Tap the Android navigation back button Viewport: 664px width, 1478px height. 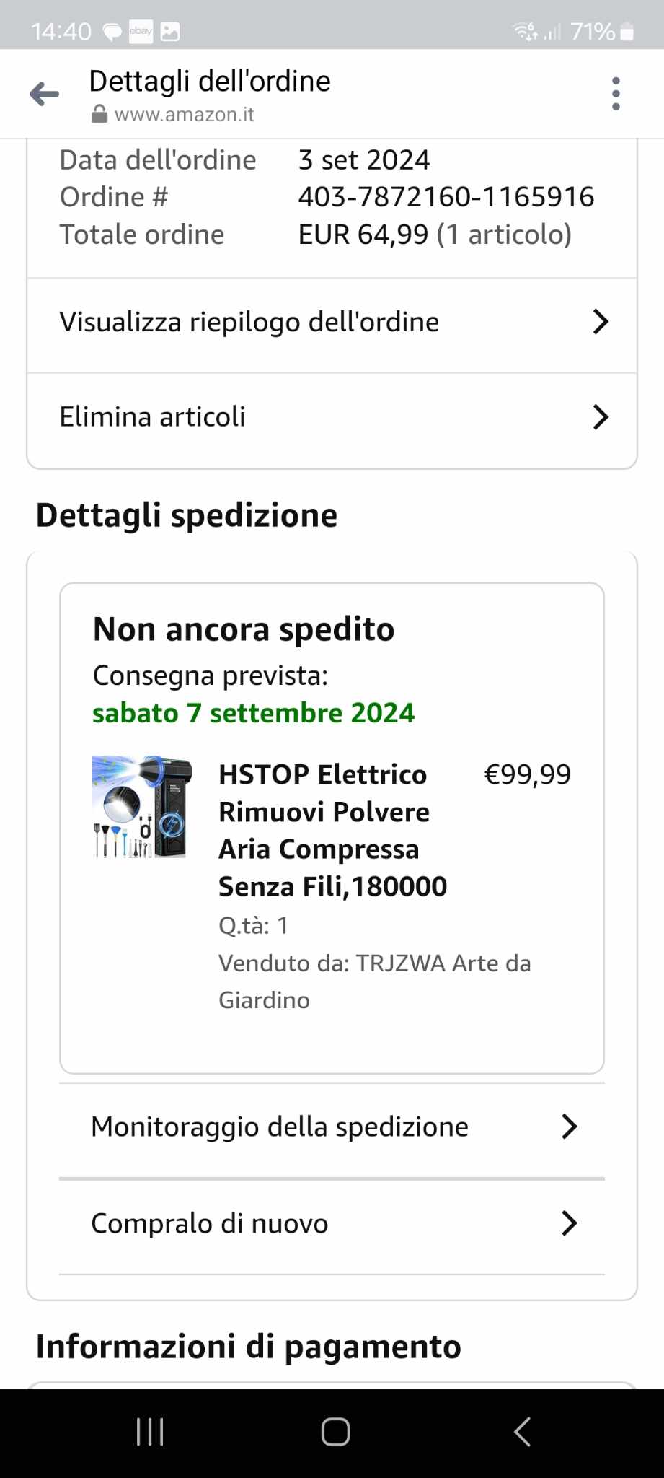[522, 1432]
